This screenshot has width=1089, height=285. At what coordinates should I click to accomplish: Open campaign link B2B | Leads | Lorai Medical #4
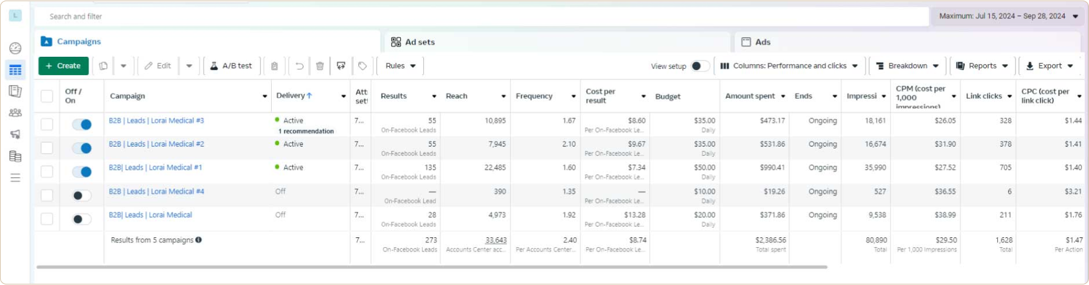coord(156,192)
